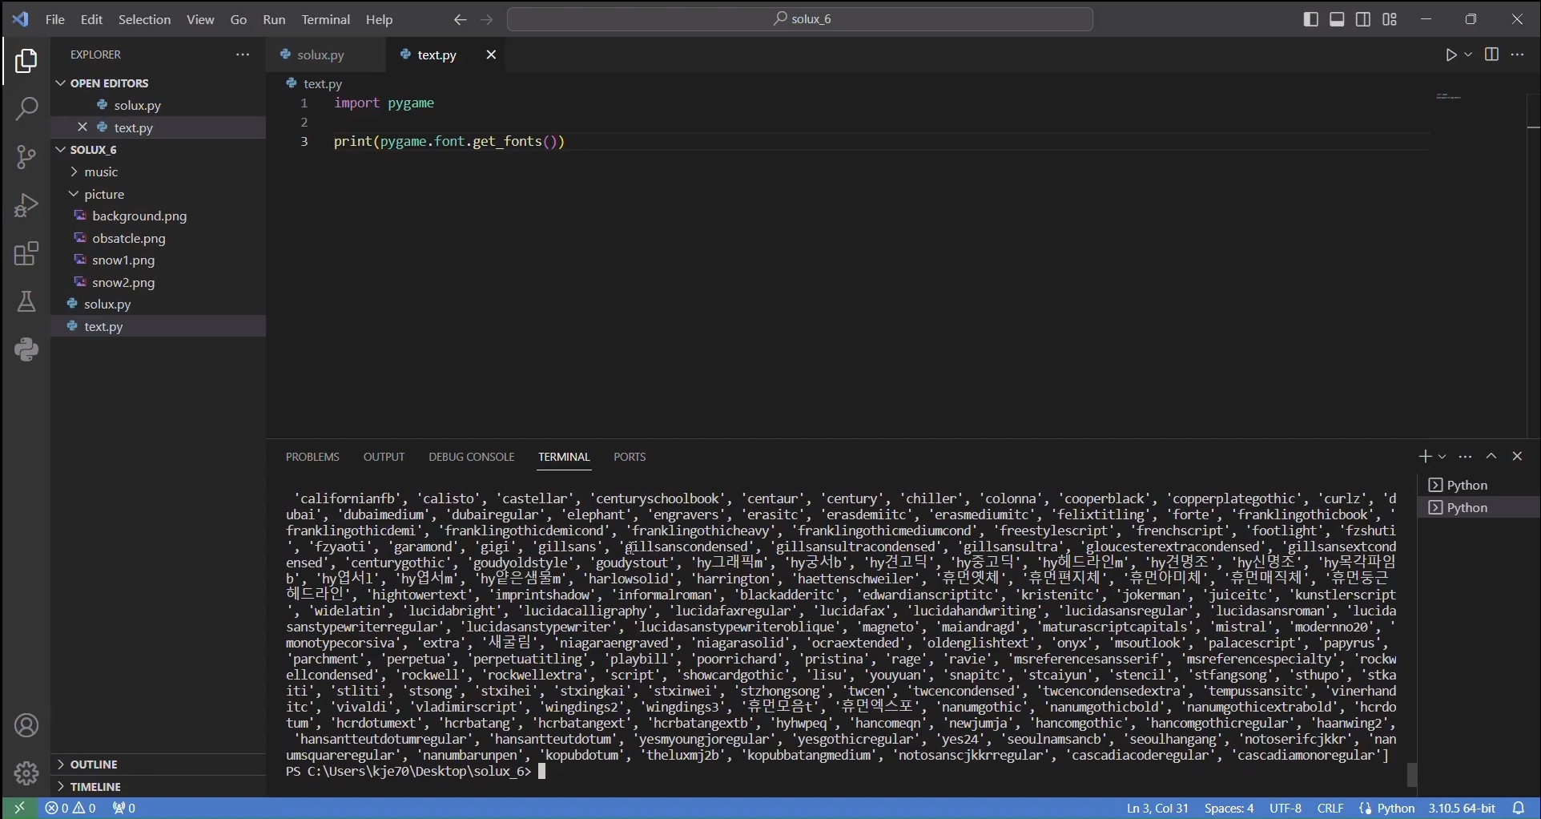Open the Run and Debug view
This screenshot has width=1541, height=819.
coord(26,205)
